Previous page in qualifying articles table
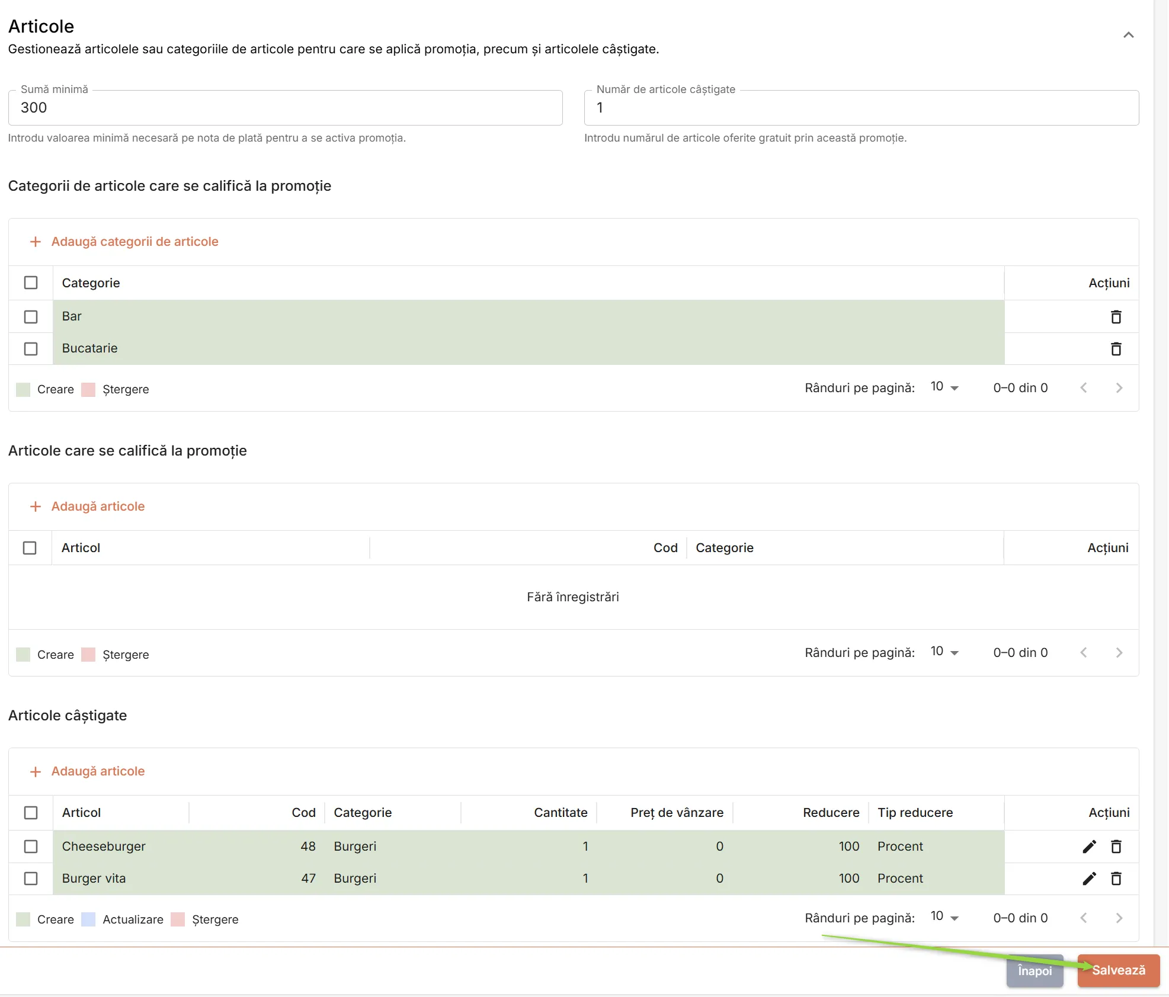This screenshot has height=997, width=1169. (1084, 653)
